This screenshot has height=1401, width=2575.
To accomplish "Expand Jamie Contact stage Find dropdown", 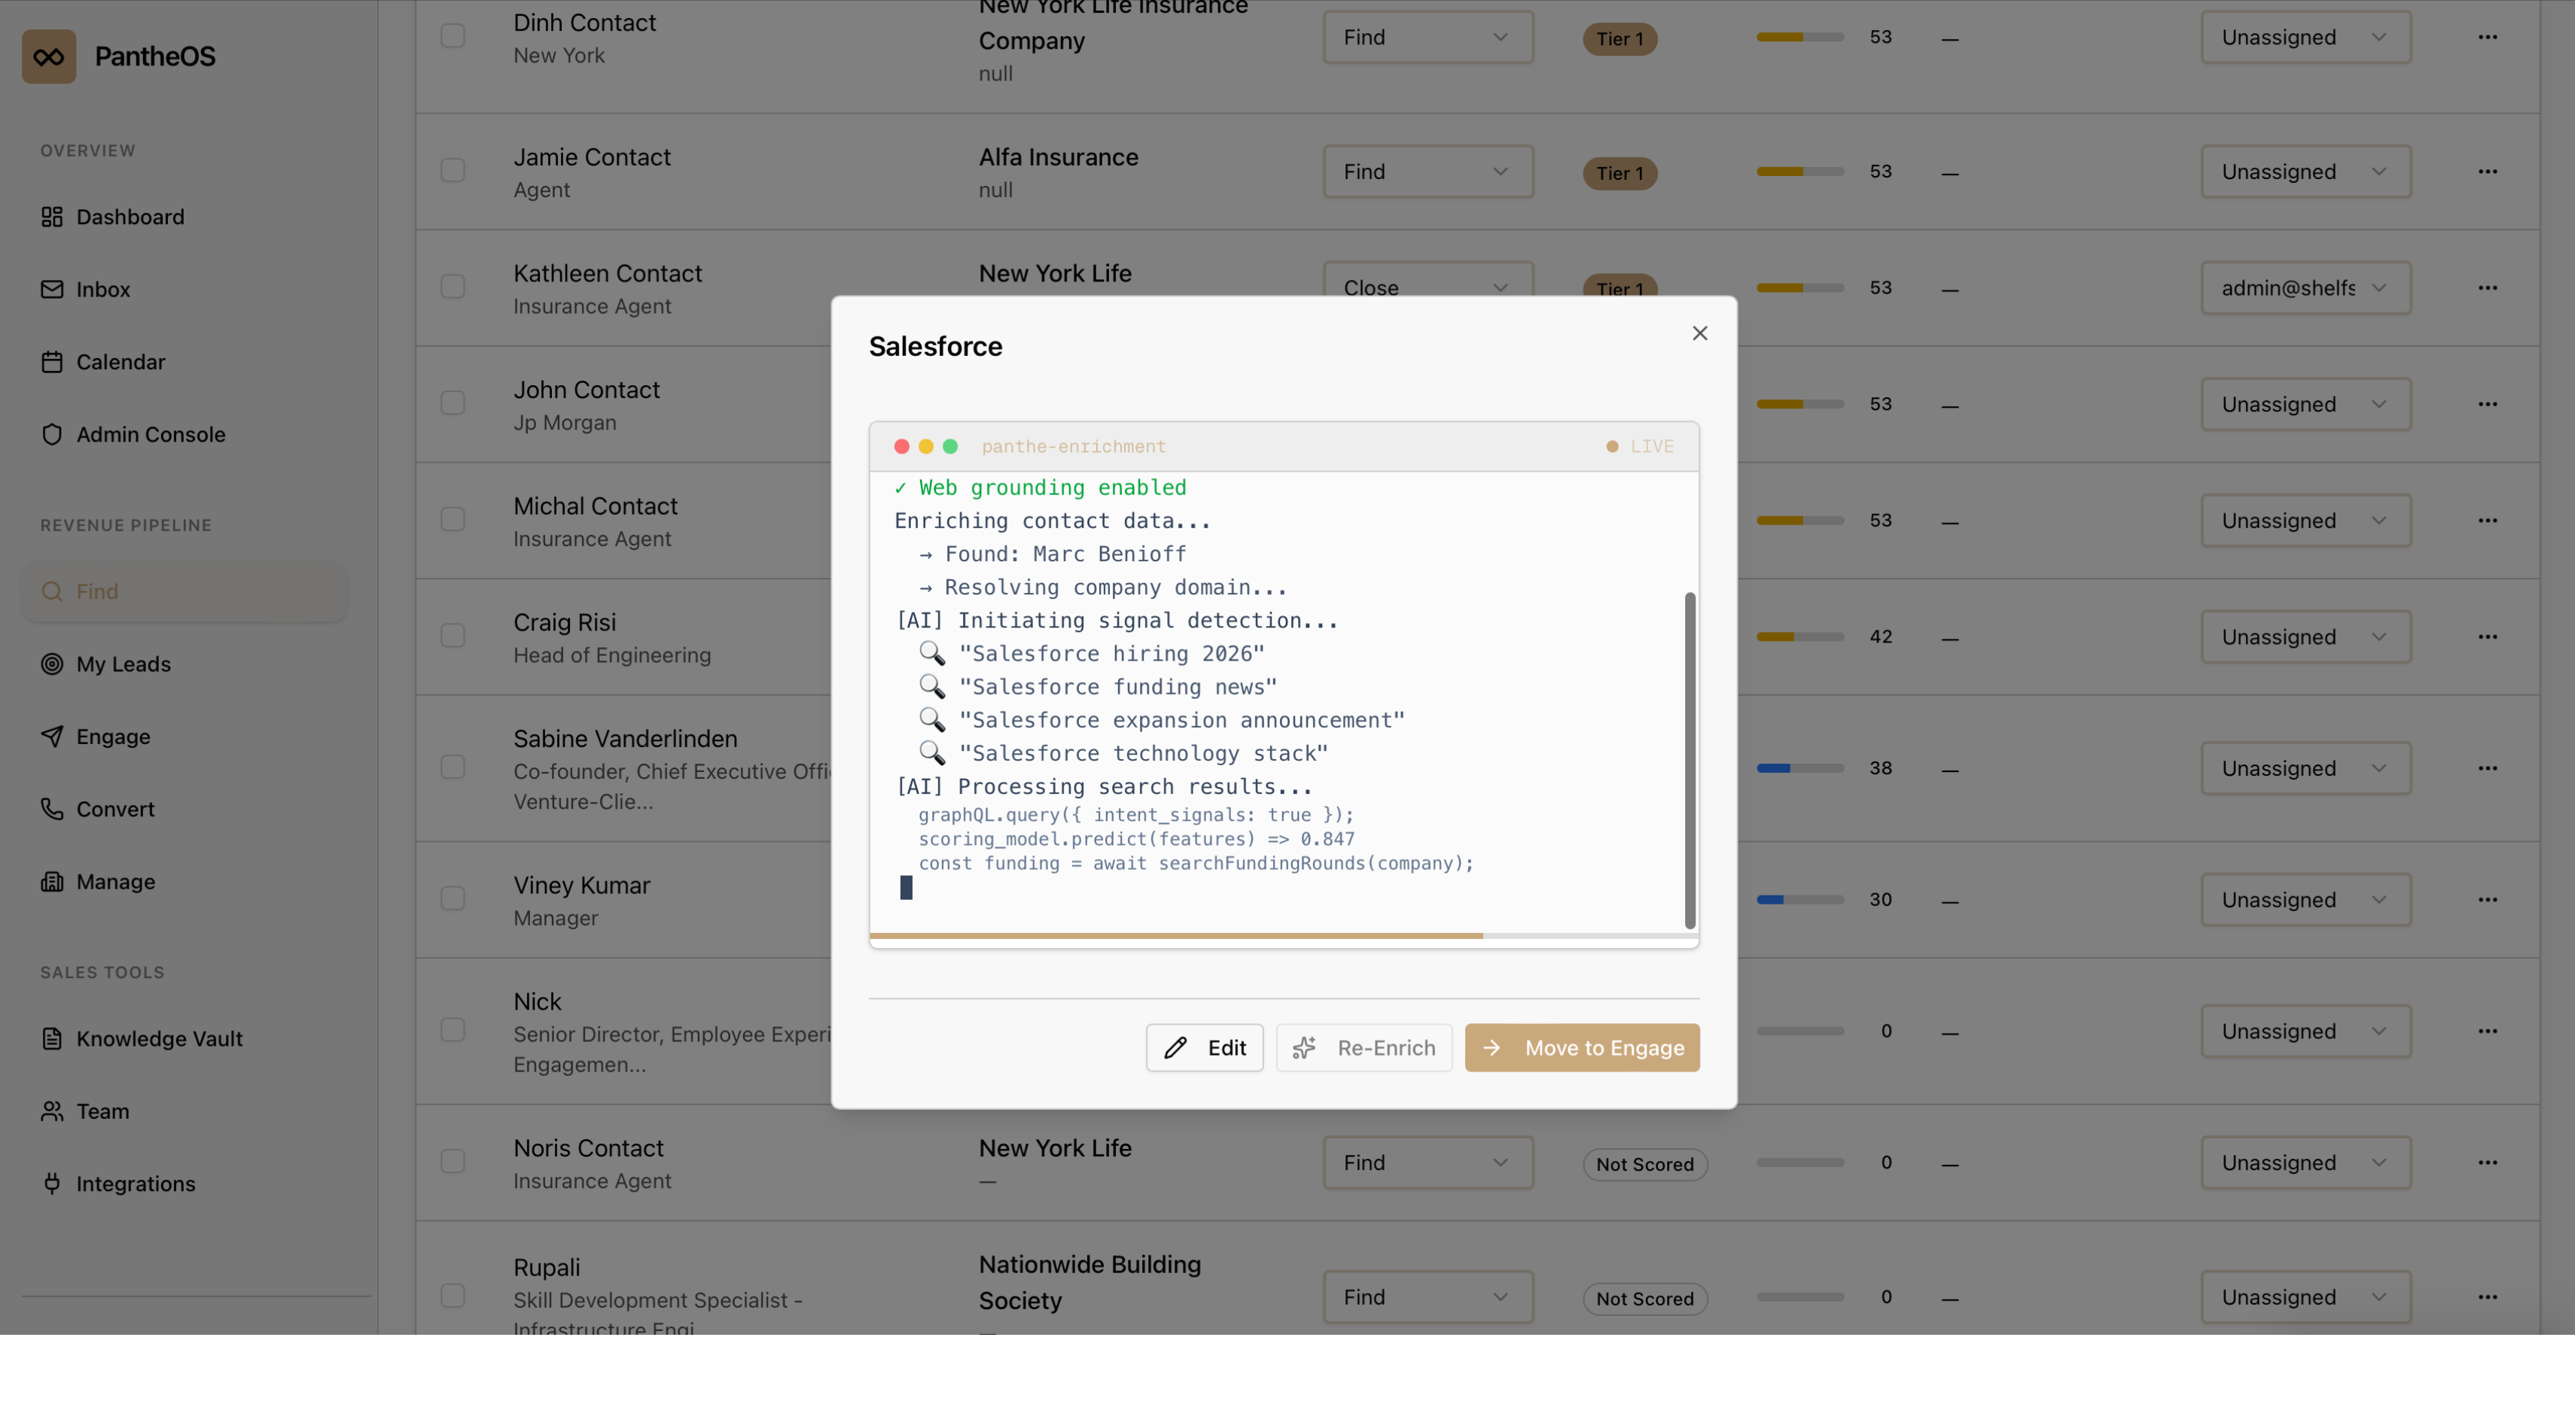I will click(1428, 172).
